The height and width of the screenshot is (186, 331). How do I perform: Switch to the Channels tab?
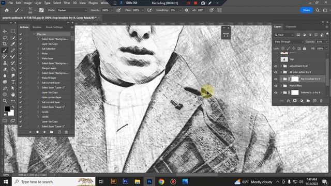click(291, 27)
